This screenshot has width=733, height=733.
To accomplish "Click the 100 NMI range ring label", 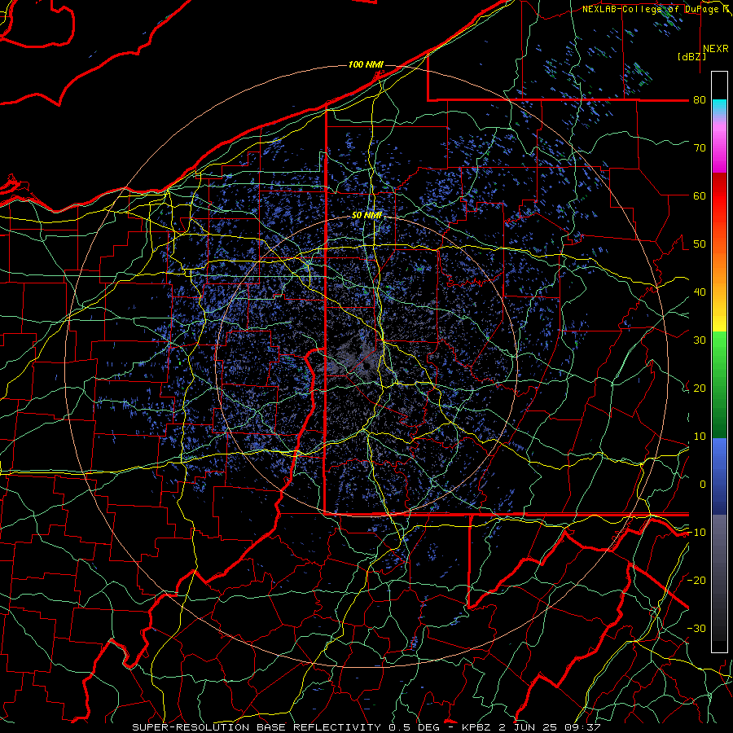I will pyautogui.click(x=366, y=64).
